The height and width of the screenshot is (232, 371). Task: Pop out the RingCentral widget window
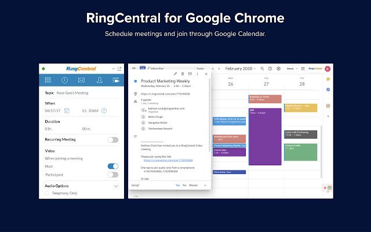click(x=119, y=68)
